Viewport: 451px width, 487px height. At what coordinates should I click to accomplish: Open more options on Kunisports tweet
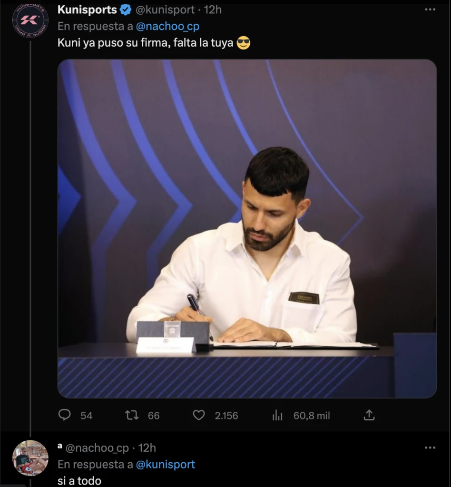pyautogui.click(x=430, y=10)
